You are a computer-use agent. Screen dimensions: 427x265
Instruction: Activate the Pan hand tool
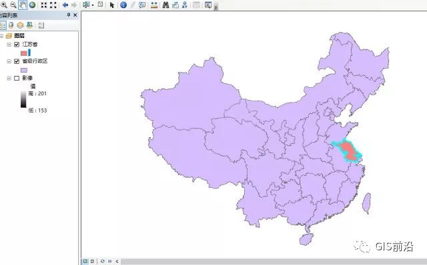[x=23, y=5]
